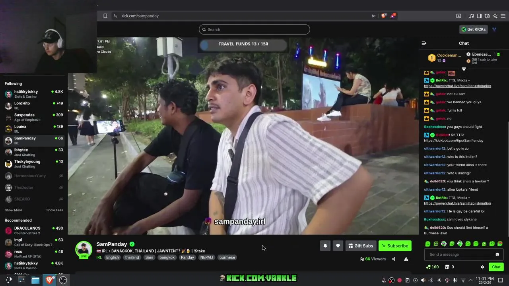509x286 pixels.
Task: Focus the Kick search box
Action: 254,29
